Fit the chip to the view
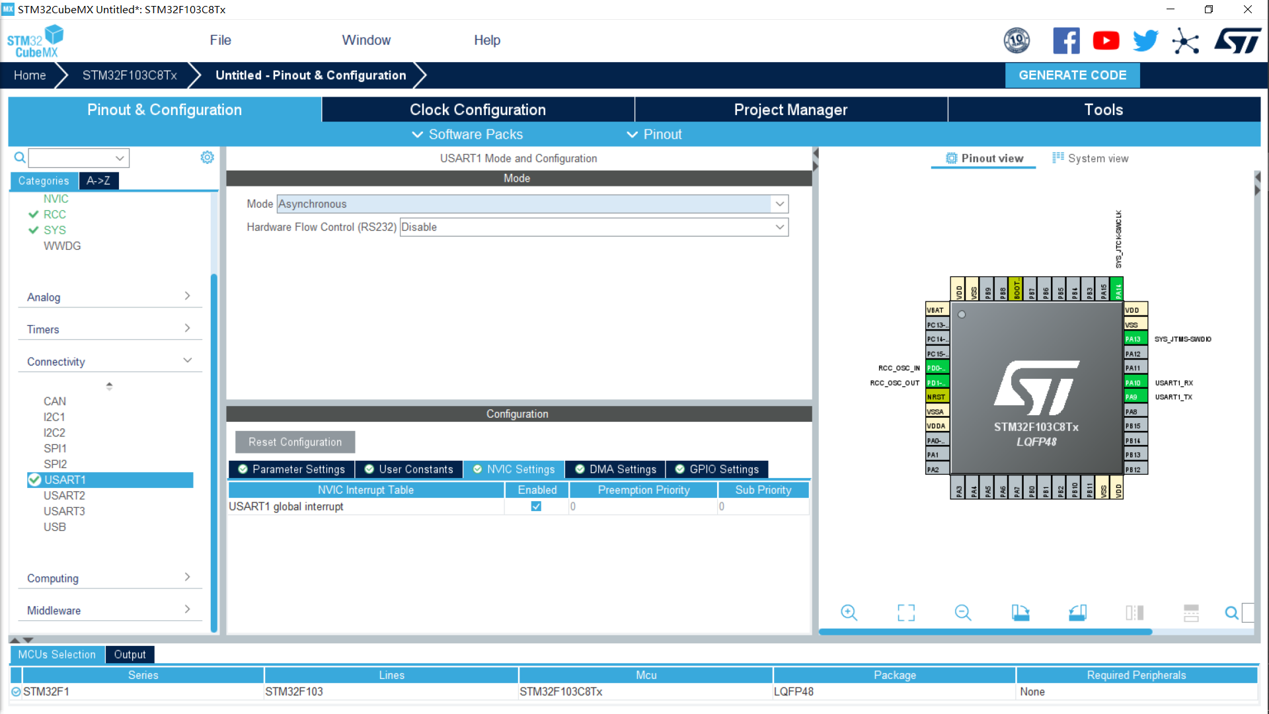1269x714 pixels. tap(906, 613)
